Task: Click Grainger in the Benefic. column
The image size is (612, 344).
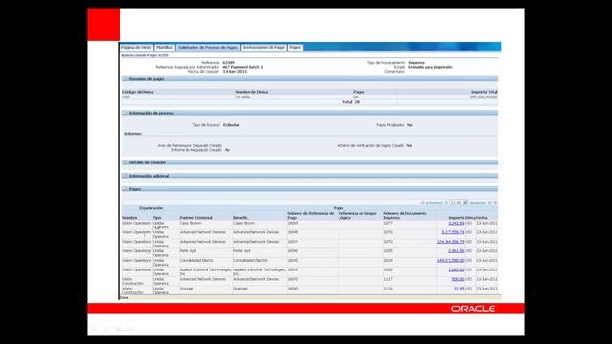Action: pyautogui.click(x=240, y=289)
